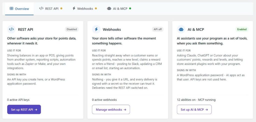
Task: Click the API off badge on Webhooks card
Action: pos(158,29)
